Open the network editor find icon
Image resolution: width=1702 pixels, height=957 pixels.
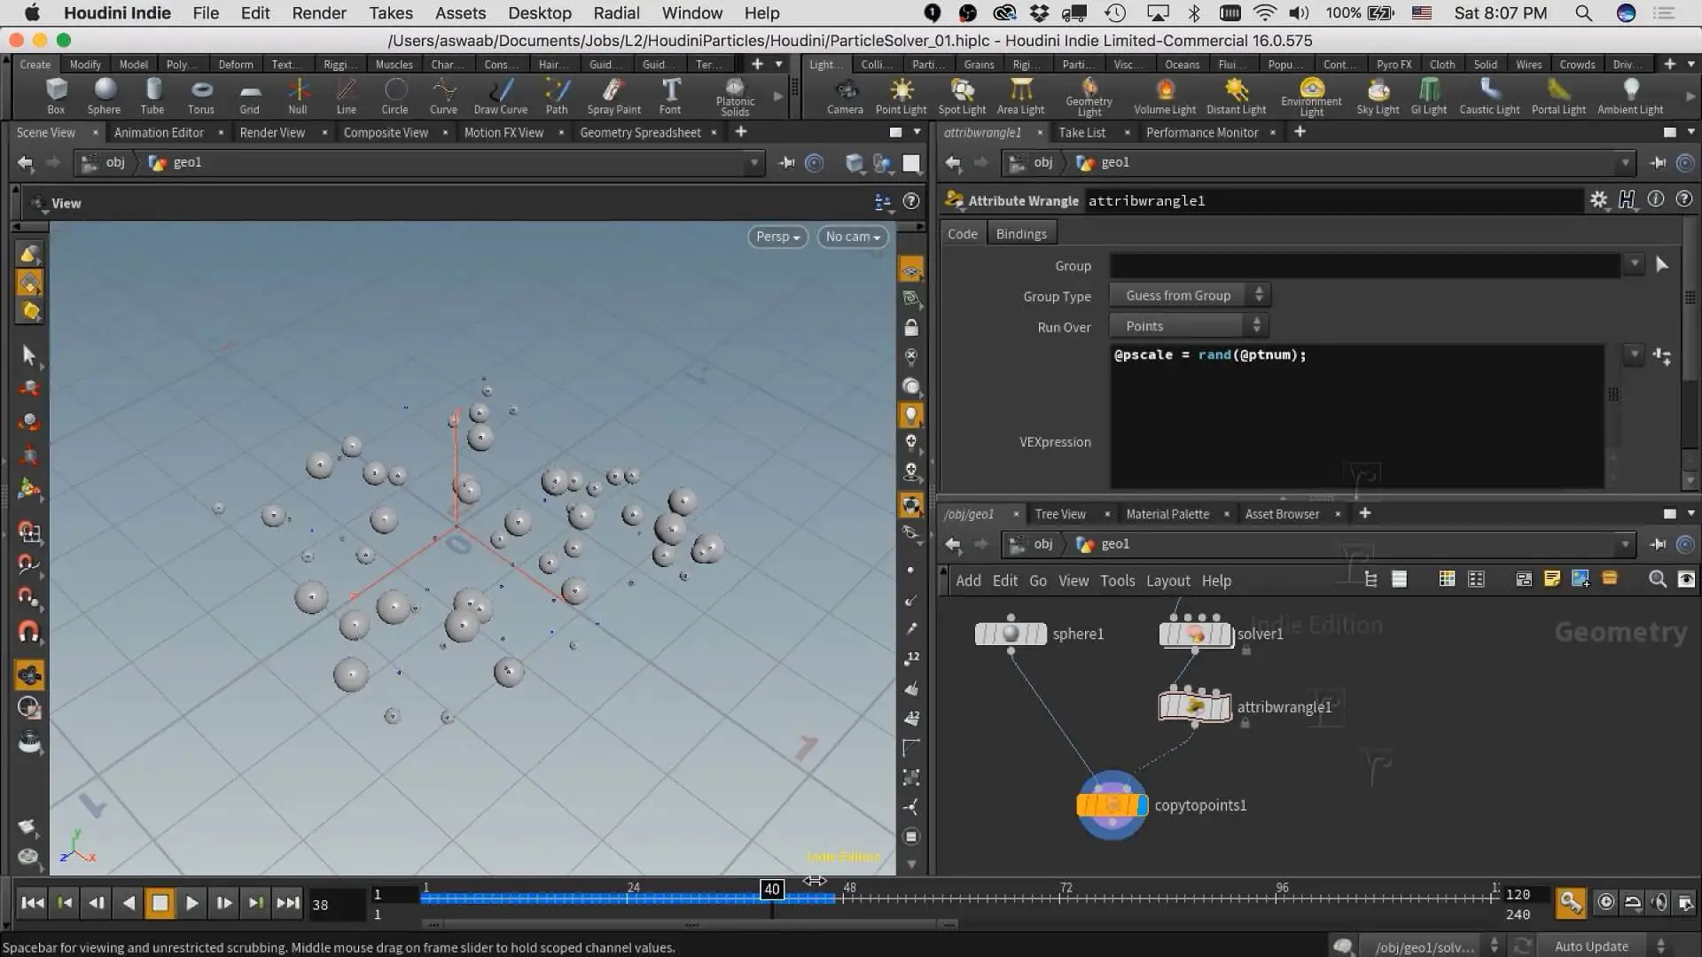click(x=1657, y=580)
